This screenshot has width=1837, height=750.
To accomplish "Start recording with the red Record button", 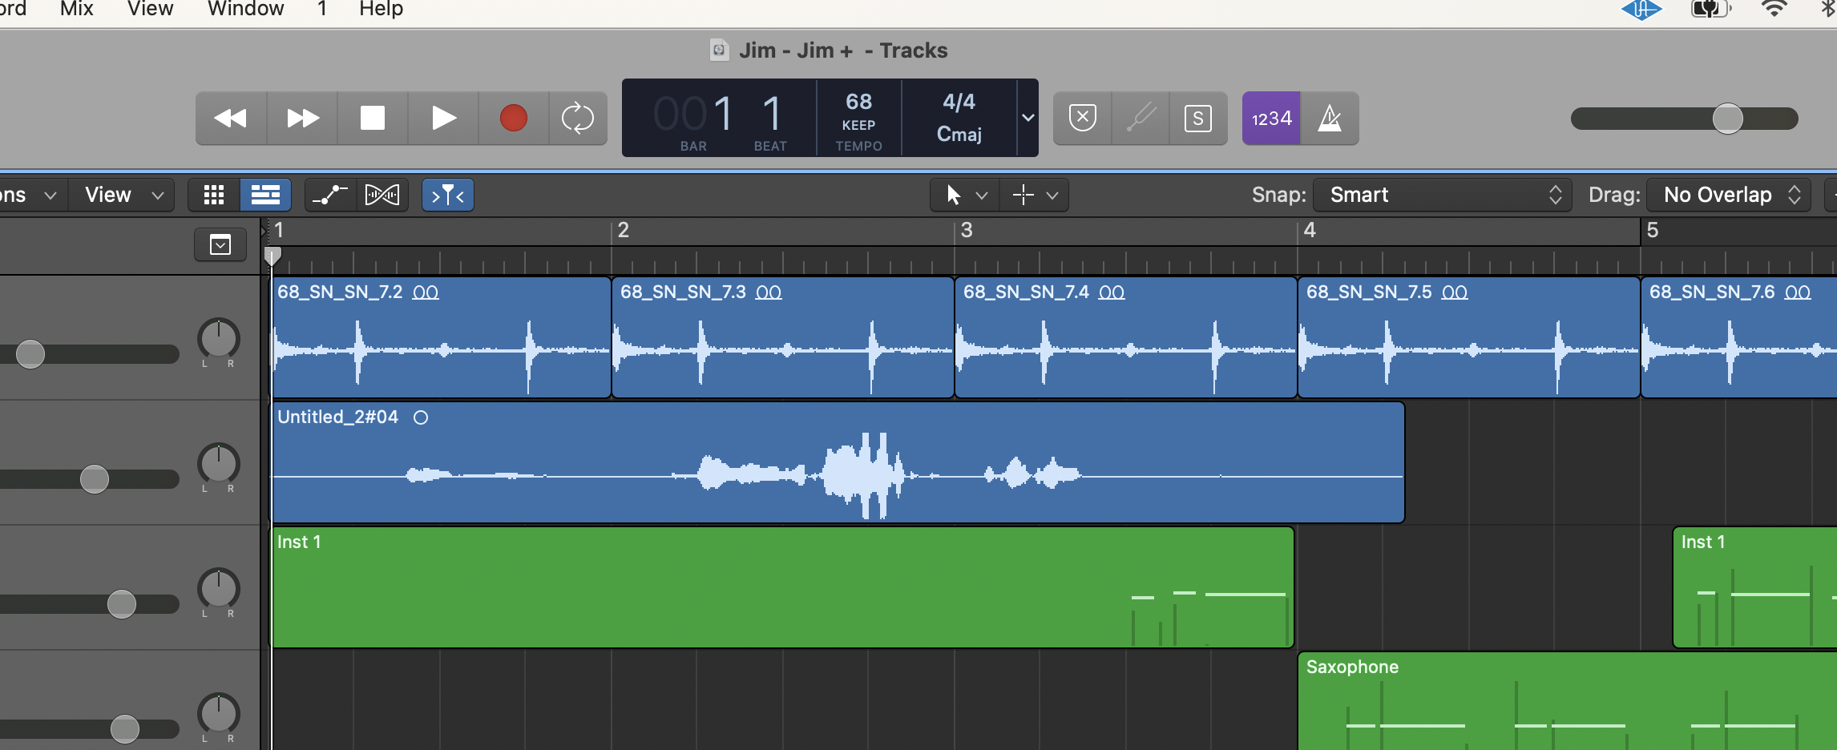I will click(514, 119).
